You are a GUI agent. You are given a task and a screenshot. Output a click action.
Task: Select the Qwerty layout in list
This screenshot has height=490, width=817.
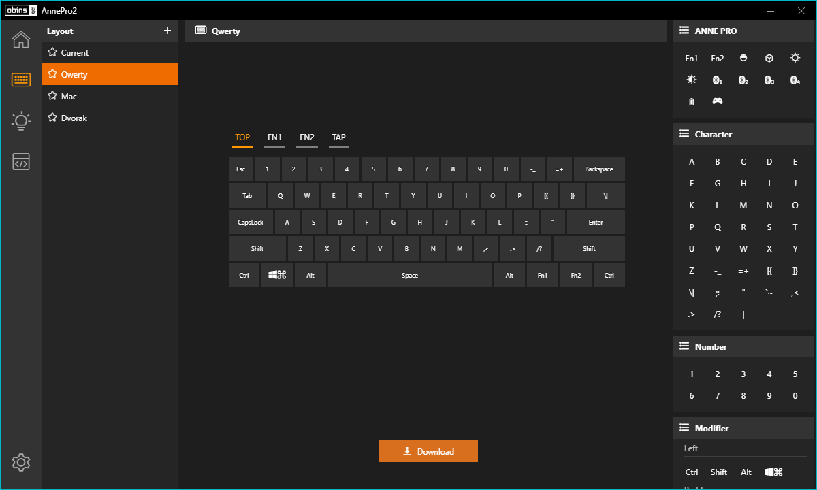[110, 74]
